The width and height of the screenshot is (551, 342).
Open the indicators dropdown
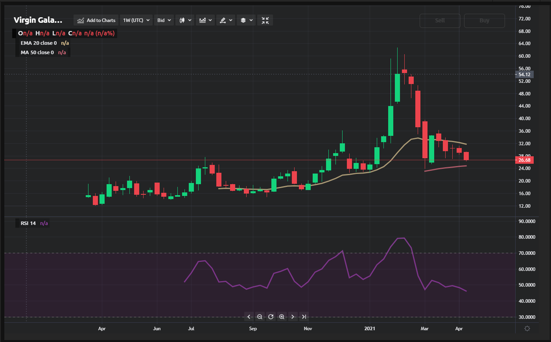click(x=205, y=20)
